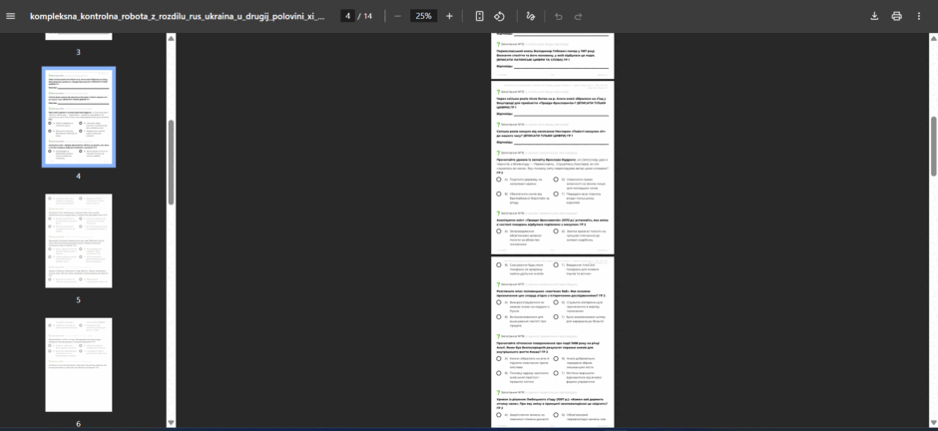Click the thumbnail panel scroll down arrow
The height and width of the screenshot is (431, 938).
pos(171,423)
